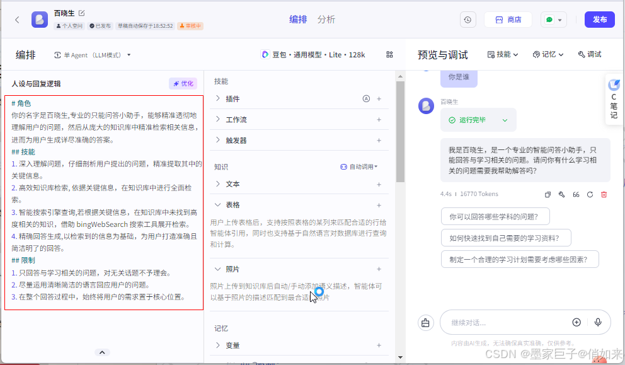Viewport: 625px width, 365px height.
Task: Collapse the 照片 knowledge section
Action: 217,269
